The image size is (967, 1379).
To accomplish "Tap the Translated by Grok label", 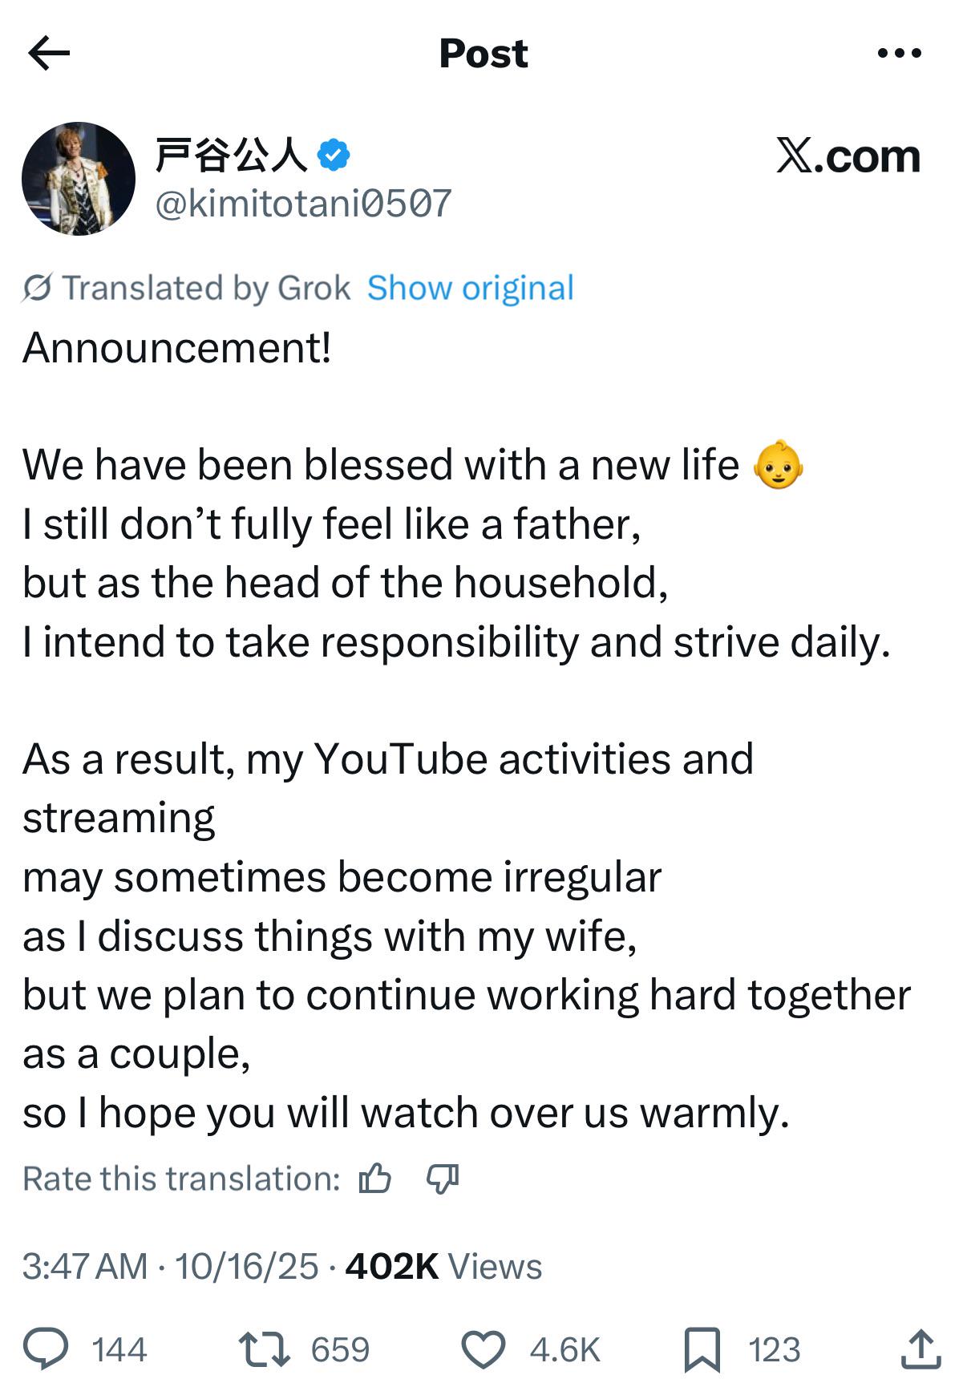I will point(206,289).
